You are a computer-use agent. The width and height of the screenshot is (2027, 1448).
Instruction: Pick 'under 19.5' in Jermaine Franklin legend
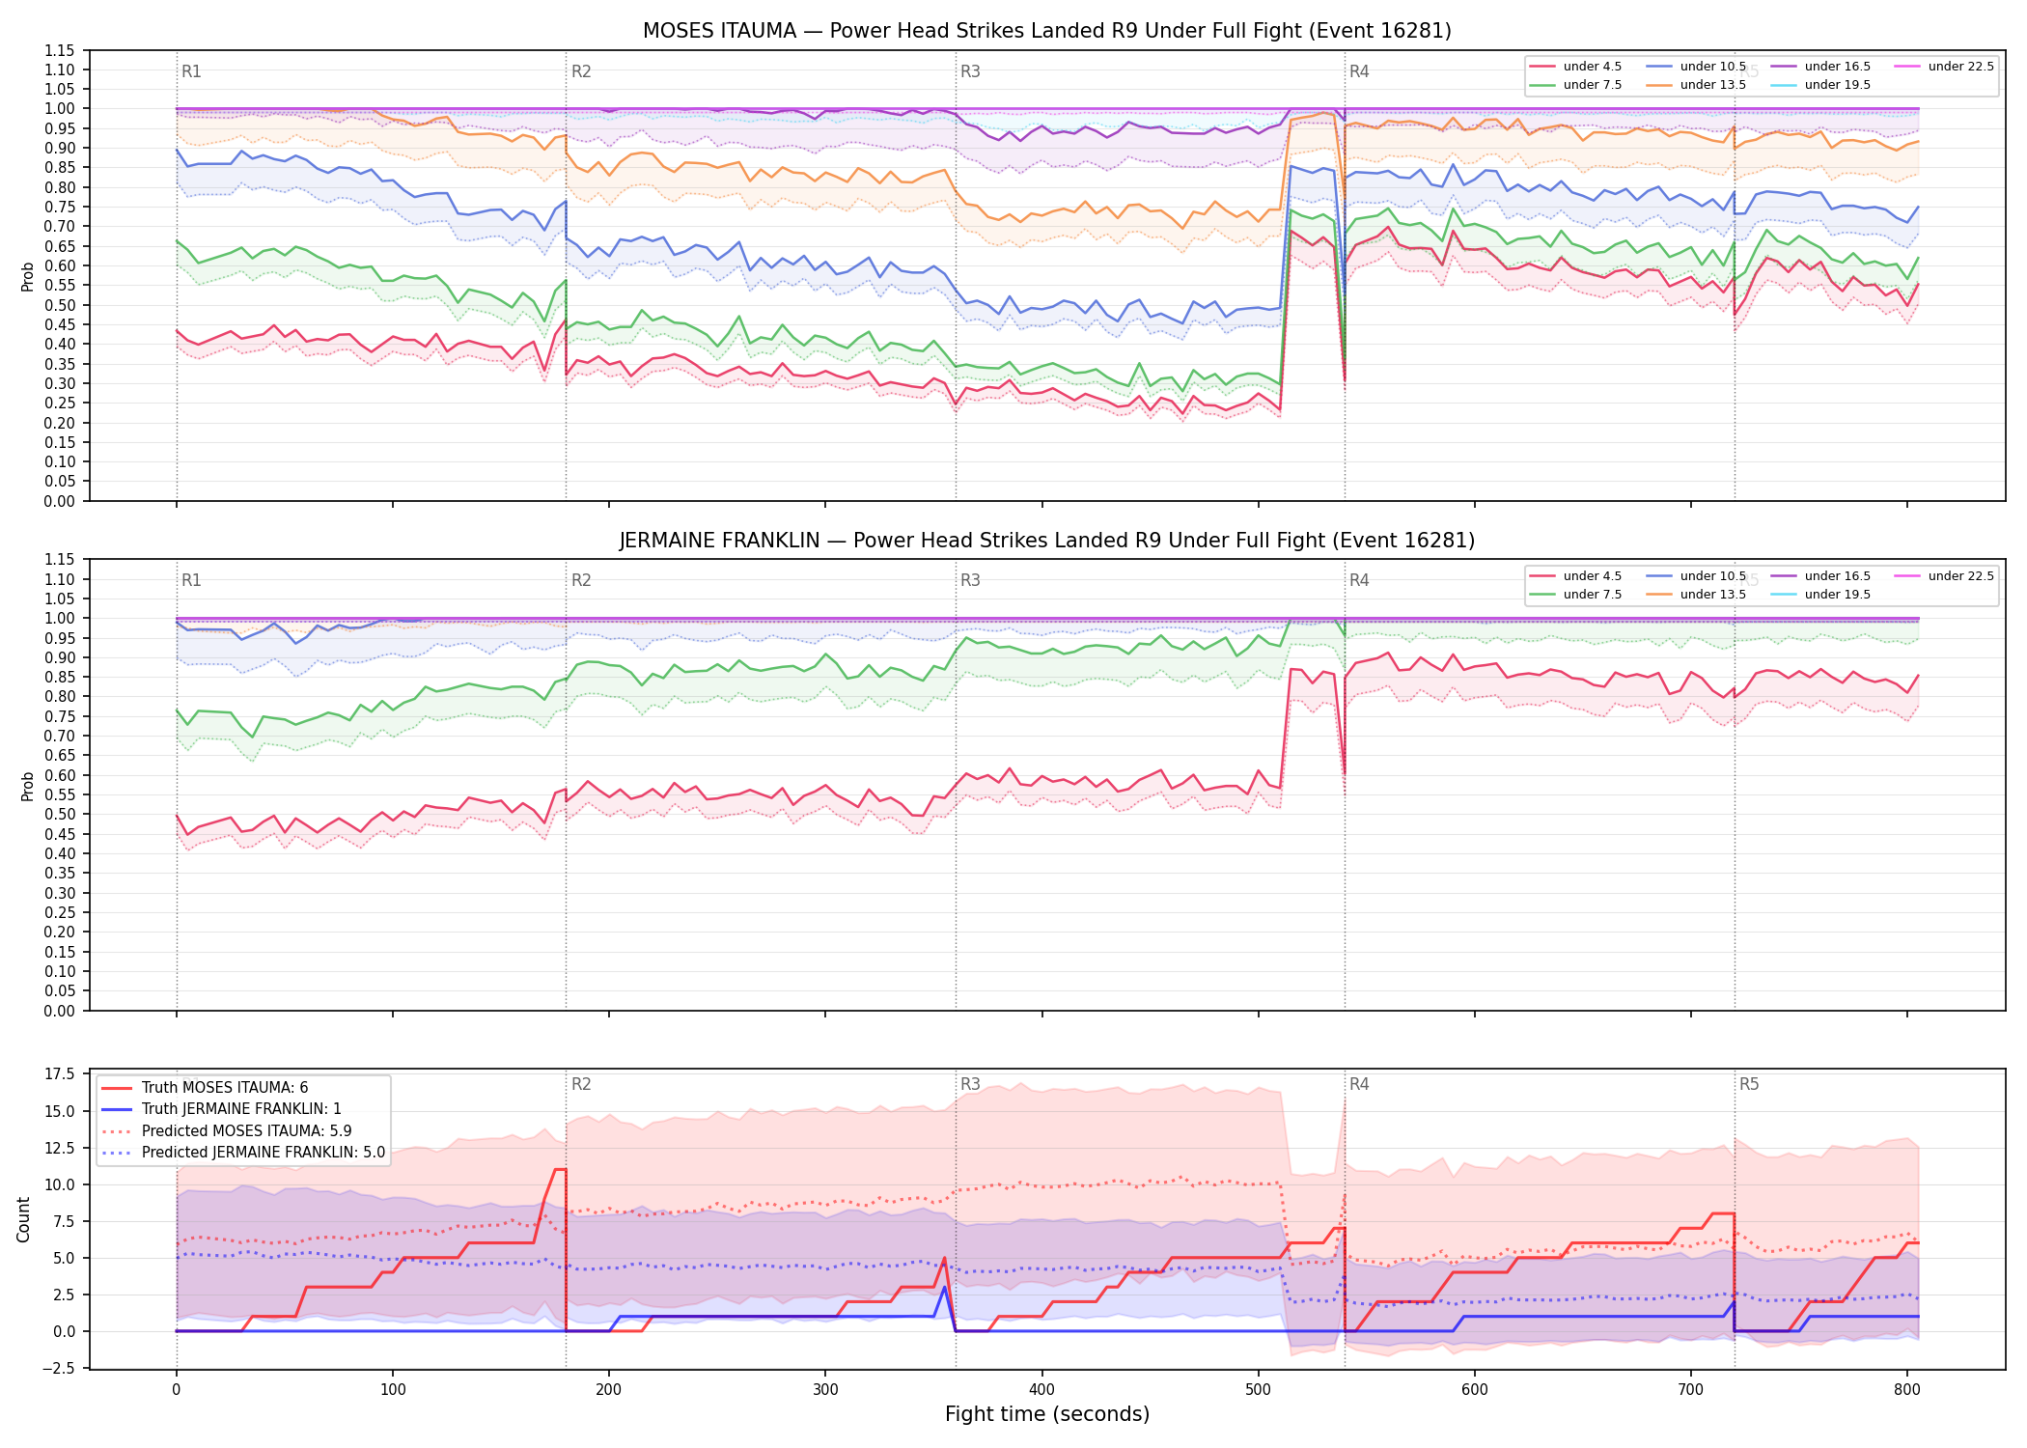1821,595
